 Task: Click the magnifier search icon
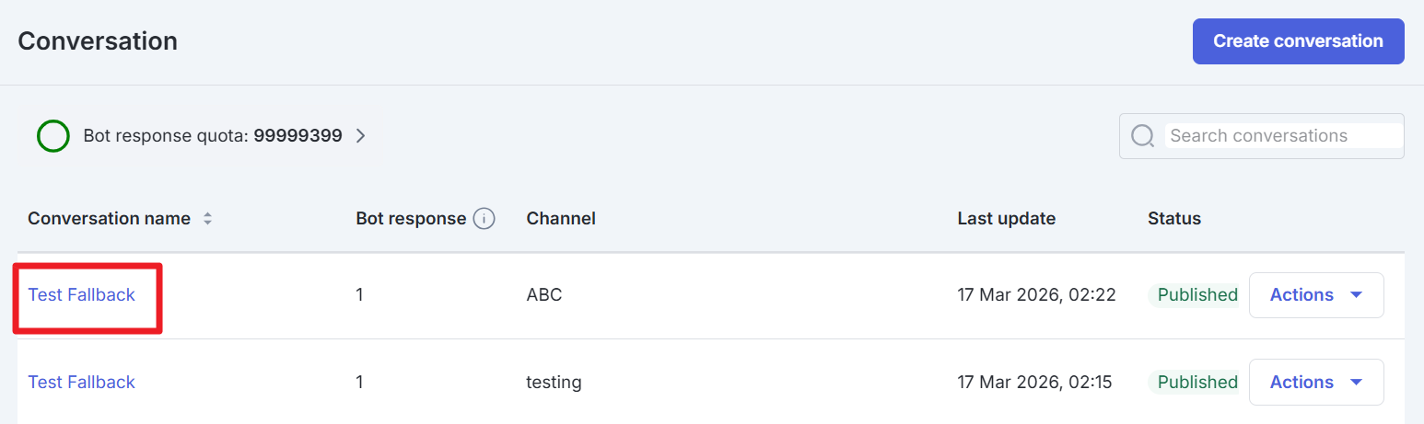pos(1142,136)
